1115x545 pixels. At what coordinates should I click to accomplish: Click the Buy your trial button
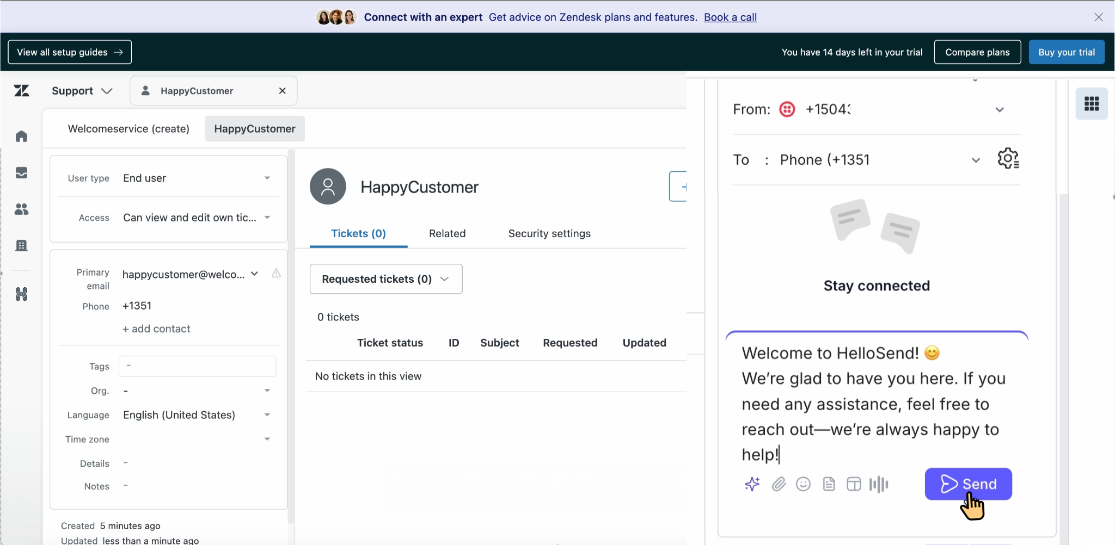click(1067, 52)
